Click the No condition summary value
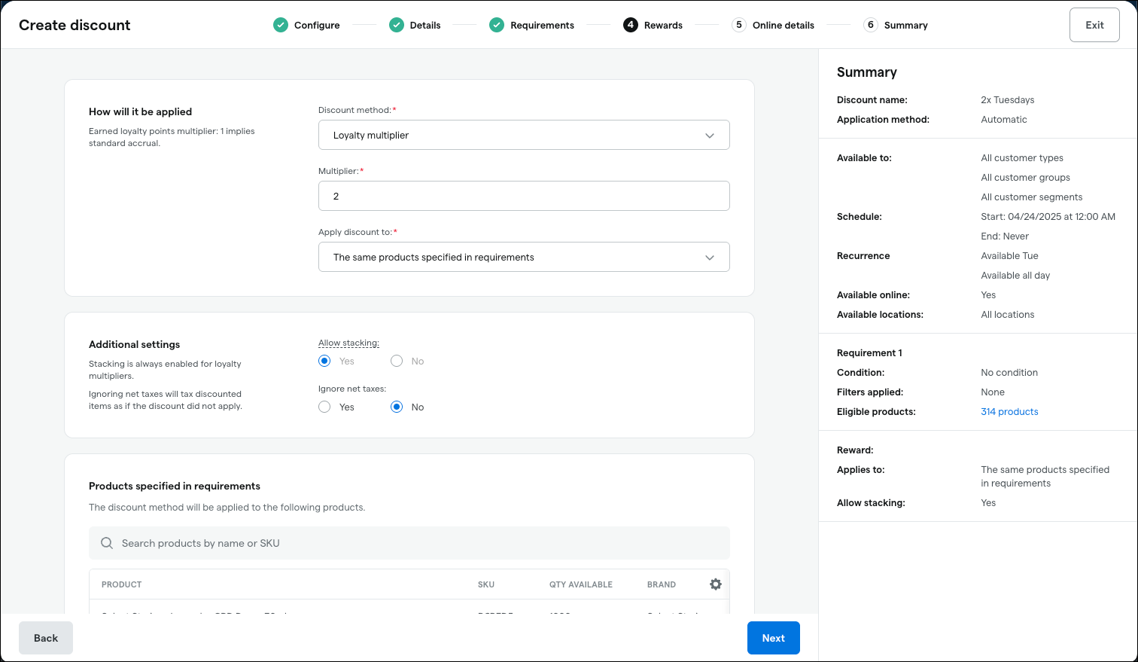The width and height of the screenshot is (1138, 662). [x=1009, y=372]
